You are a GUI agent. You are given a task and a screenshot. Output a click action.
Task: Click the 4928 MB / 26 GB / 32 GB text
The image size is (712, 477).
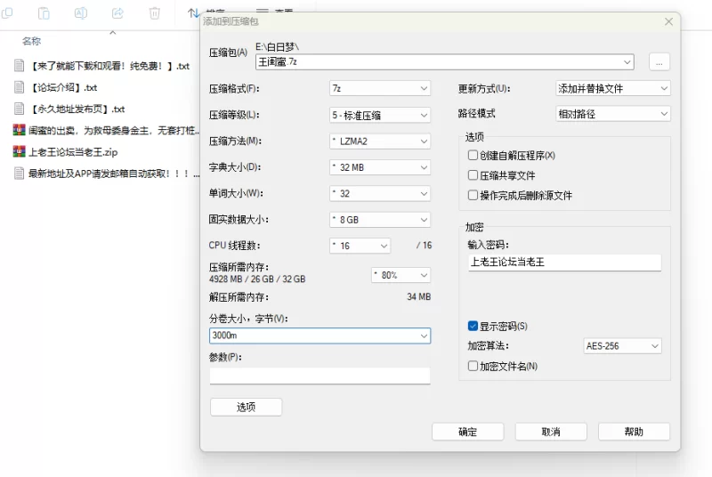click(257, 279)
